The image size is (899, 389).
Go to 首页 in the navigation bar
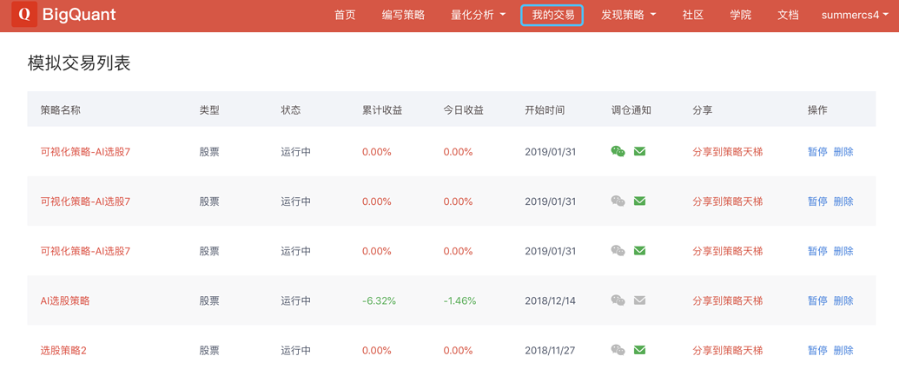pyautogui.click(x=345, y=16)
